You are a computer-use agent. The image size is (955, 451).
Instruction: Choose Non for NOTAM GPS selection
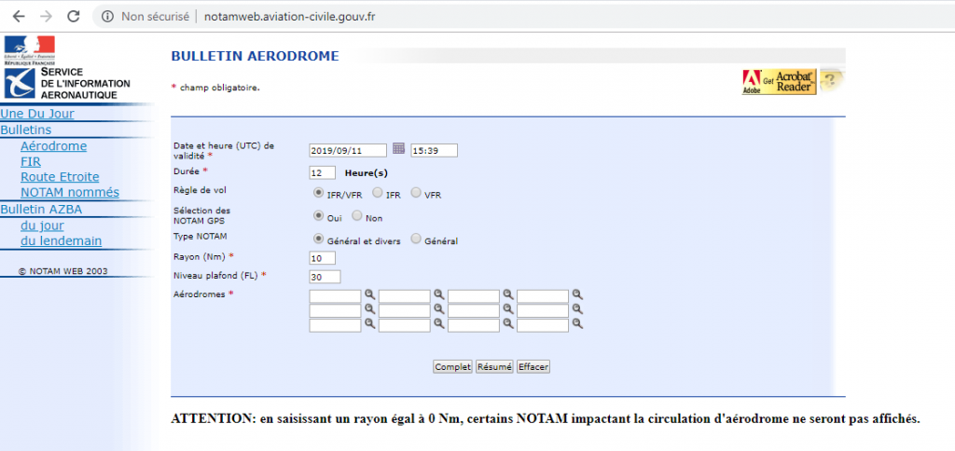(x=357, y=217)
